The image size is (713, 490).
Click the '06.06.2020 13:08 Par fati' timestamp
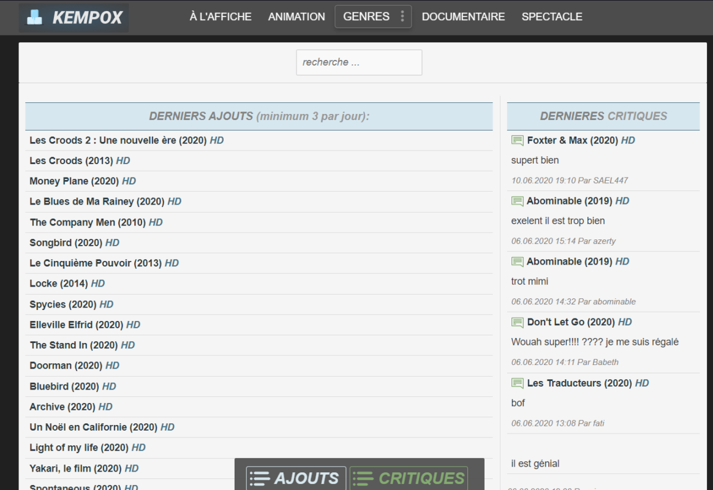click(557, 423)
